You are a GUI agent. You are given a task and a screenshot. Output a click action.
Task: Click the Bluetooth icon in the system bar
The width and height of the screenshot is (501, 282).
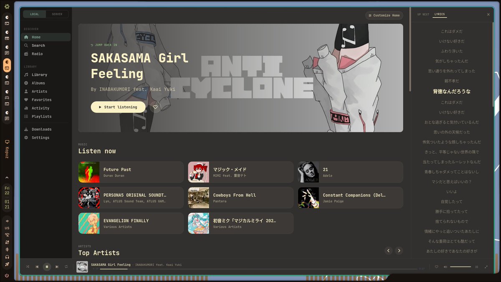tap(7, 249)
